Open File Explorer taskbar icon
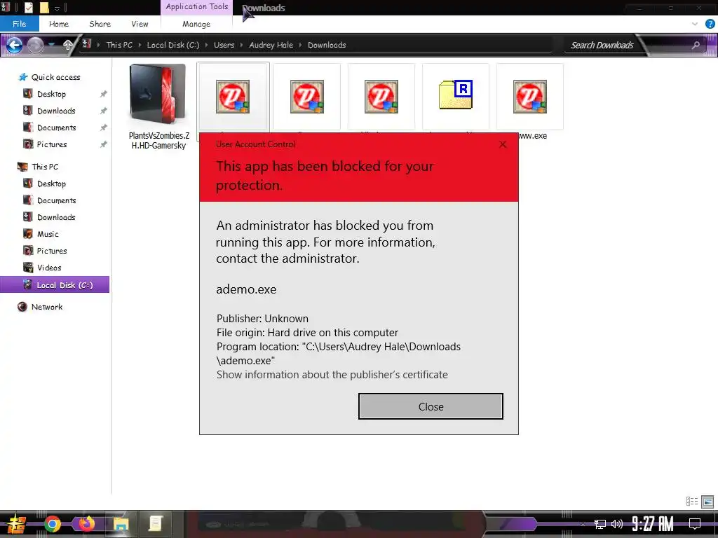 tap(121, 524)
